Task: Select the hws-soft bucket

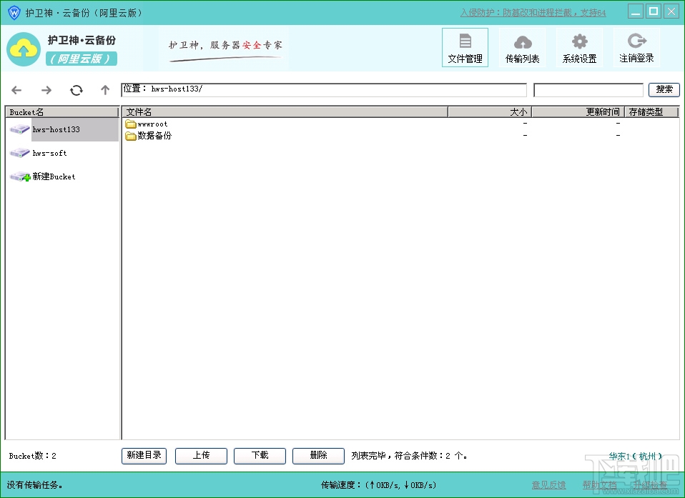Action: (x=62, y=153)
